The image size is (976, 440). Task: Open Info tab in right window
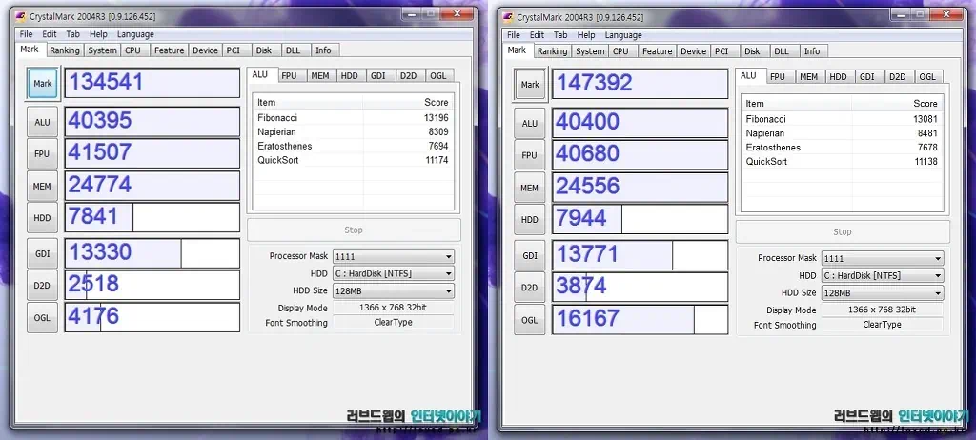[812, 51]
